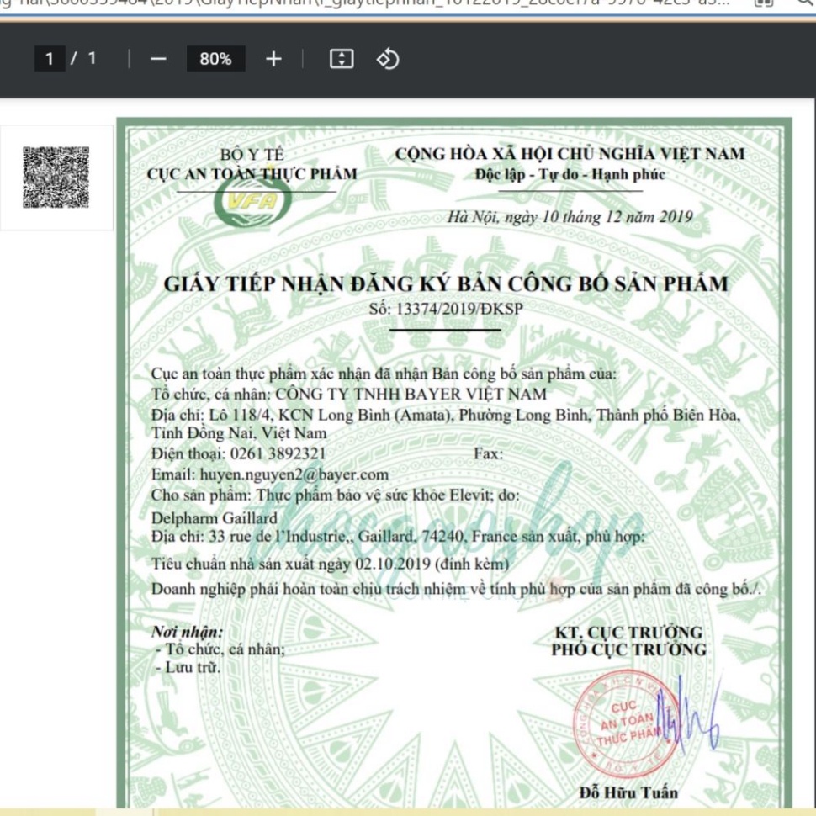
Task: Click the red official seal stamp
Action: tap(626, 724)
